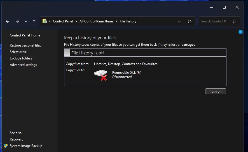Click the File History location icon in address bar
The width and height of the screenshot is (248, 152).
pyautogui.click(x=45, y=21)
